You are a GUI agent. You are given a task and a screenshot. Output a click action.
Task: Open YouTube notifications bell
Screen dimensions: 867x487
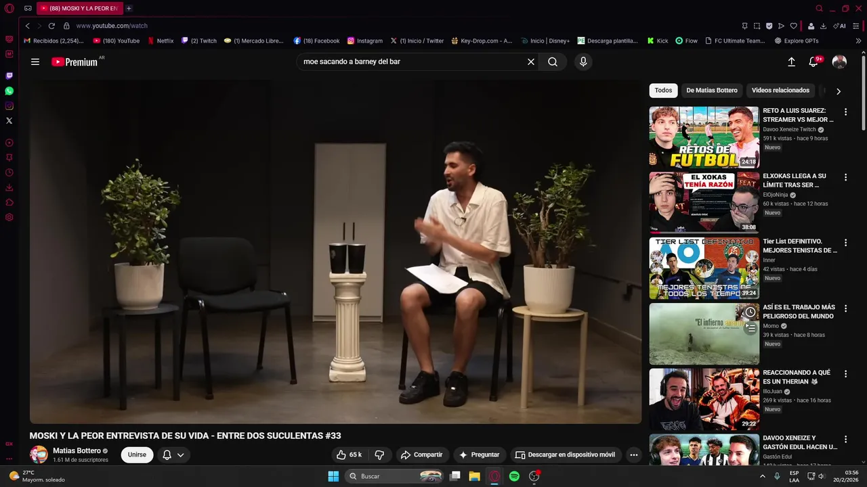(813, 62)
